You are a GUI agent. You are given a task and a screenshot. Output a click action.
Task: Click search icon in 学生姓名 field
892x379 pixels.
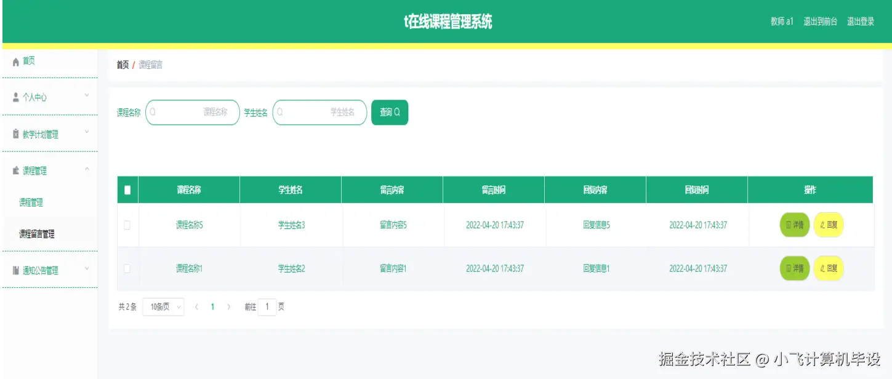pos(279,112)
